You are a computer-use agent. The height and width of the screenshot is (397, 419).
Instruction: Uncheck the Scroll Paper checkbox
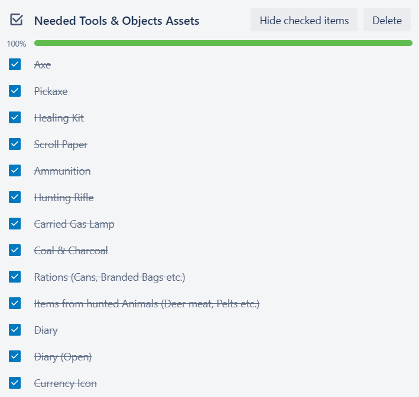(15, 144)
